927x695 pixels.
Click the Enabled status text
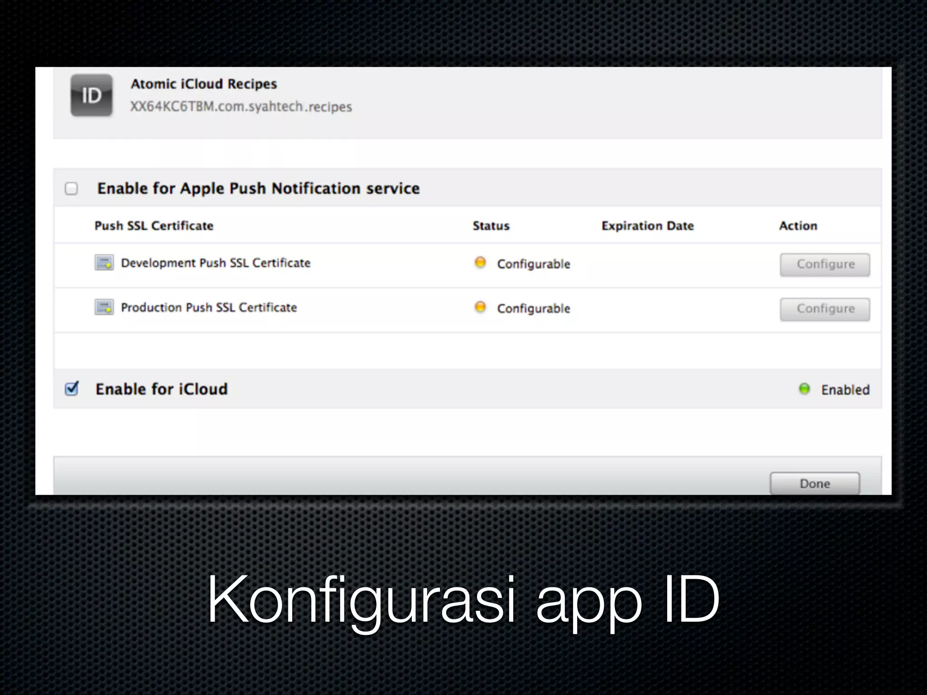tap(846, 390)
